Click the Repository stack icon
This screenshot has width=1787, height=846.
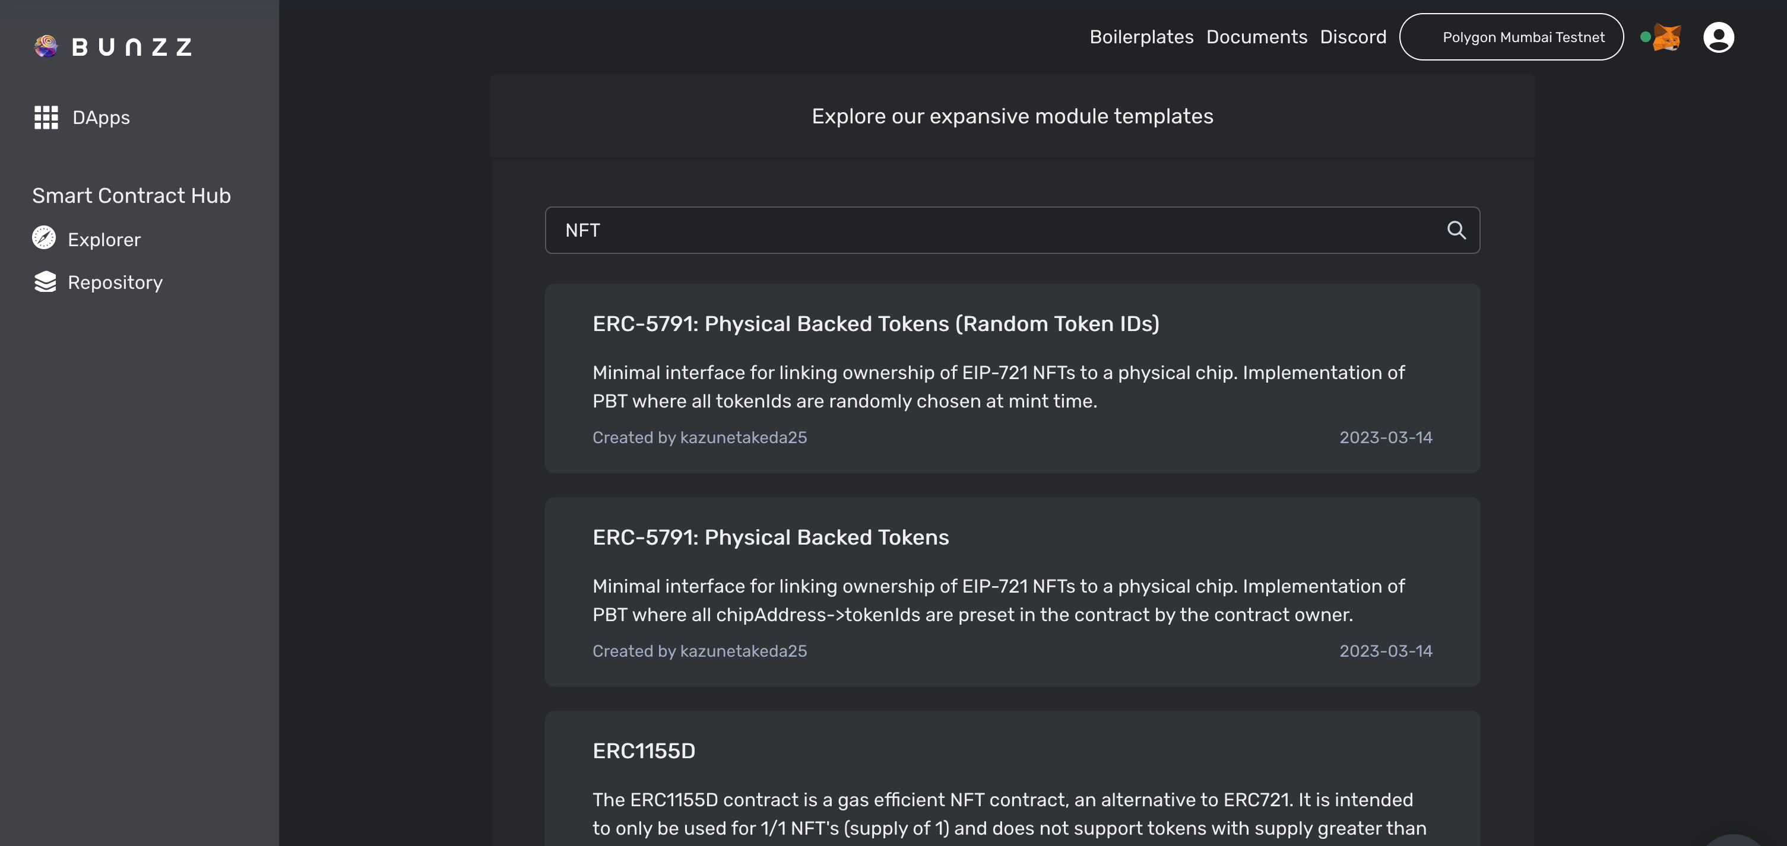click(x=45, y=282)
